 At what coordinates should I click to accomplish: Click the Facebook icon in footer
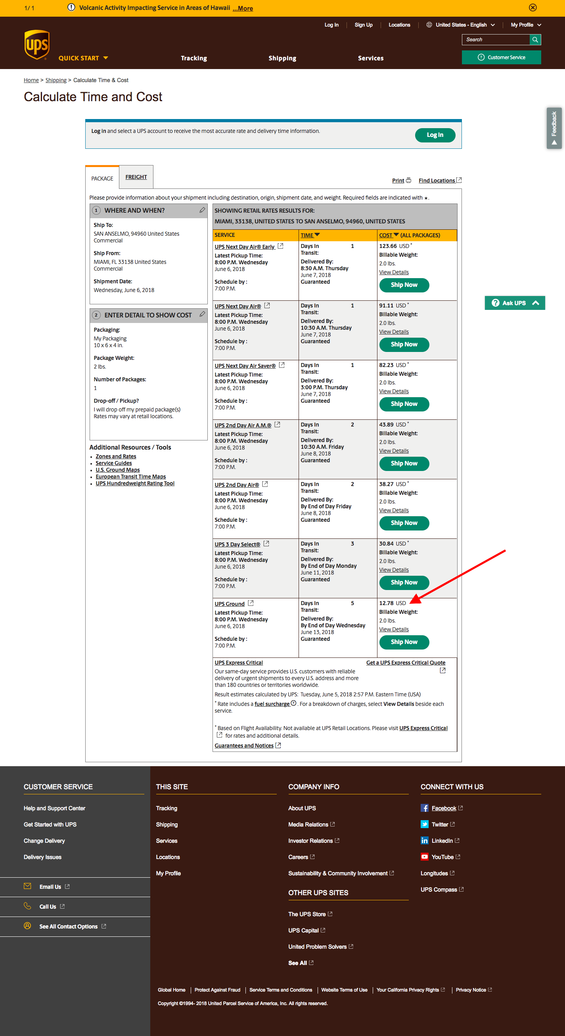(424, 808)
